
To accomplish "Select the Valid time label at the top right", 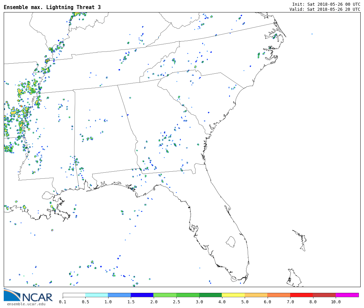I will tap(325, 9).
